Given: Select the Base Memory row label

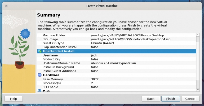Looking at the screenshot, I should 52,79.
